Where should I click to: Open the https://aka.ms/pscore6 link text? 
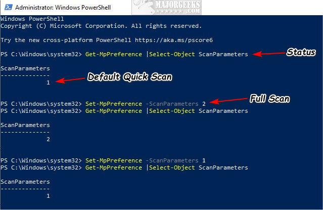point(174,40)
